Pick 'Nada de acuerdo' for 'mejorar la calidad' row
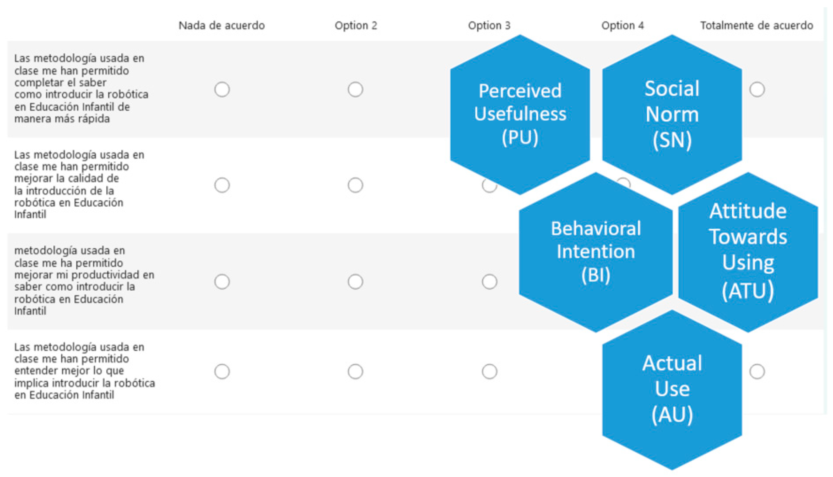The height and width of the screenshot is (477, 833). pyautogui.click(x=222, y=185)
